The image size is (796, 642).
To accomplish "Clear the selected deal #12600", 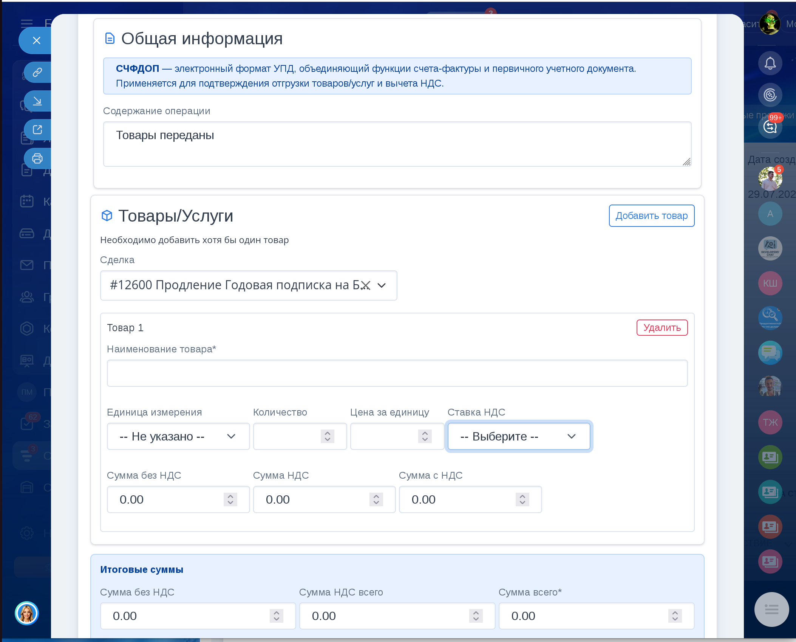I will (x=365, y=285).
